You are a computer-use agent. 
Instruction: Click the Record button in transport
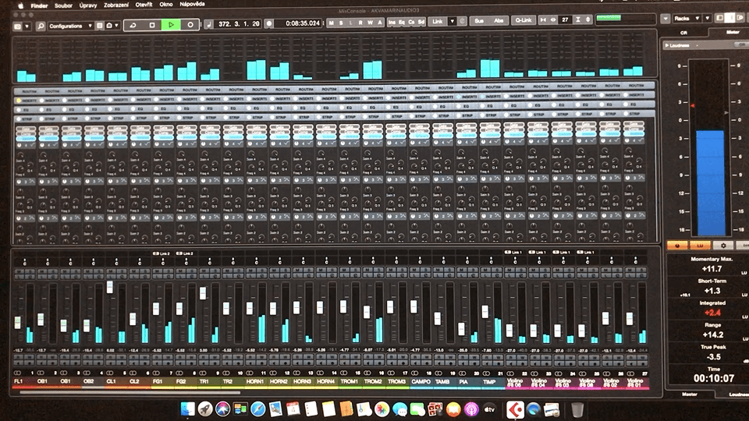point(190,25)
